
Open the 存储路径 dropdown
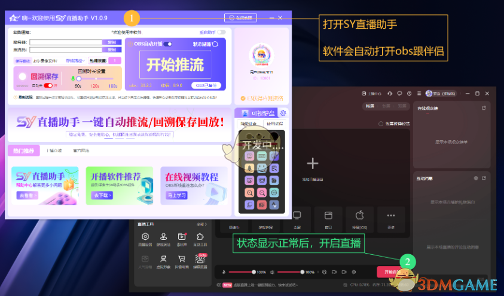(x=75, y=61)
